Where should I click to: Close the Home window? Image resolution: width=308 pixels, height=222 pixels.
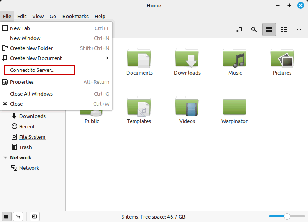[301, 5]
